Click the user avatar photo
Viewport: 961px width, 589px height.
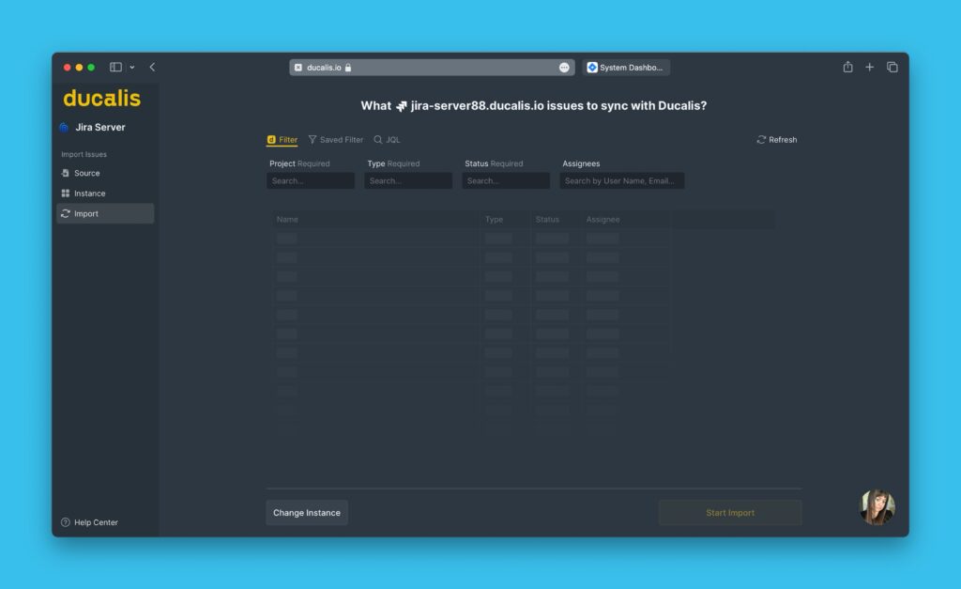coord(877,507)
